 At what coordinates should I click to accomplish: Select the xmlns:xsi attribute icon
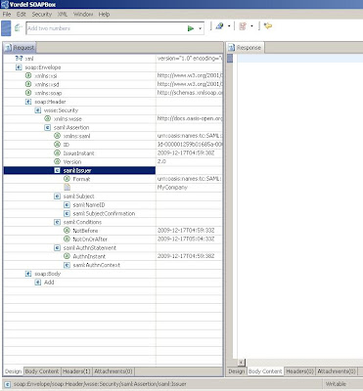click(x=28, y=75)
